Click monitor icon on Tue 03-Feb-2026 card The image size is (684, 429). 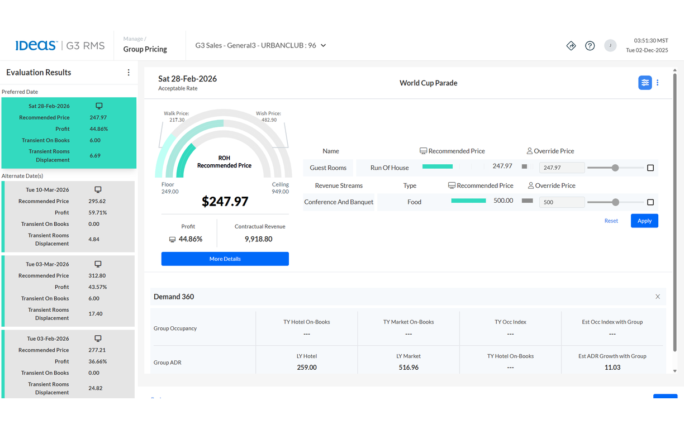tap(98, 338)
